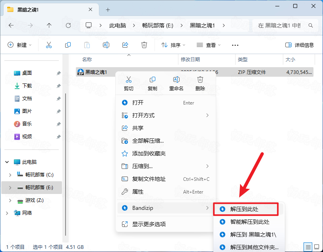The height and width of the screenshot is (252, 323).
Task: Expand the 畅玩部落 (E:) drive node
Action: tap(10, 188)
